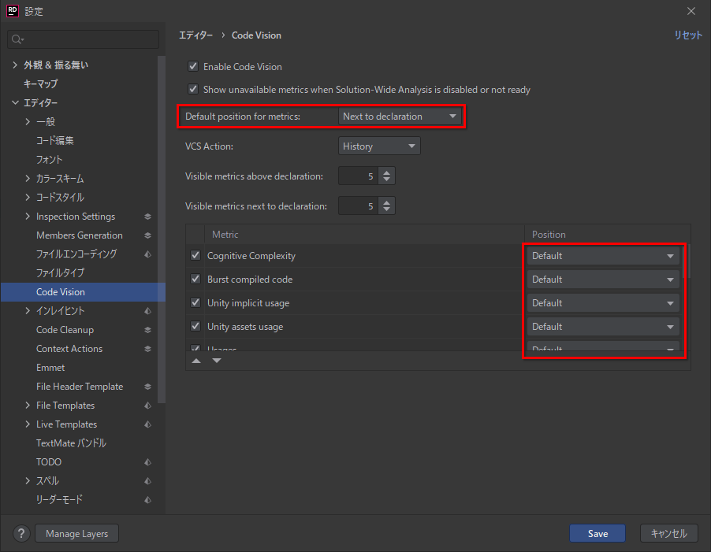Increment visible metrics above declaration
The height and width of the screenshot is (552, 711).
click(386, 172)
